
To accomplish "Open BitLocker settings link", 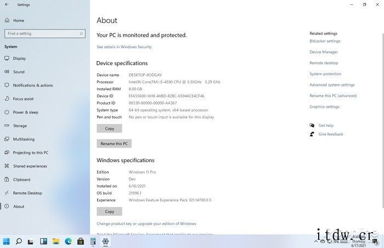I will point(325,41).
